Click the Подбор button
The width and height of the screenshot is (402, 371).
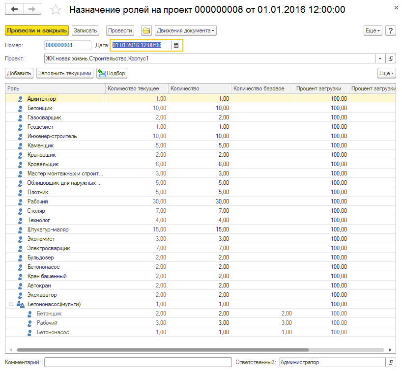[x=112, y=73]
